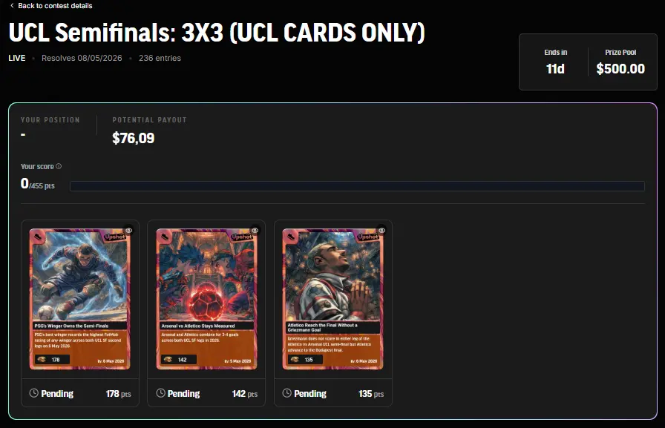The width and height of the screenshot is (665, 428).
Task: Click the $500.00 Prize Pool box
Action: click(x=620, y=62)
